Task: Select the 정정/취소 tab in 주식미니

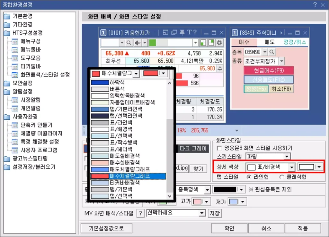Action: tap(295, 42)
